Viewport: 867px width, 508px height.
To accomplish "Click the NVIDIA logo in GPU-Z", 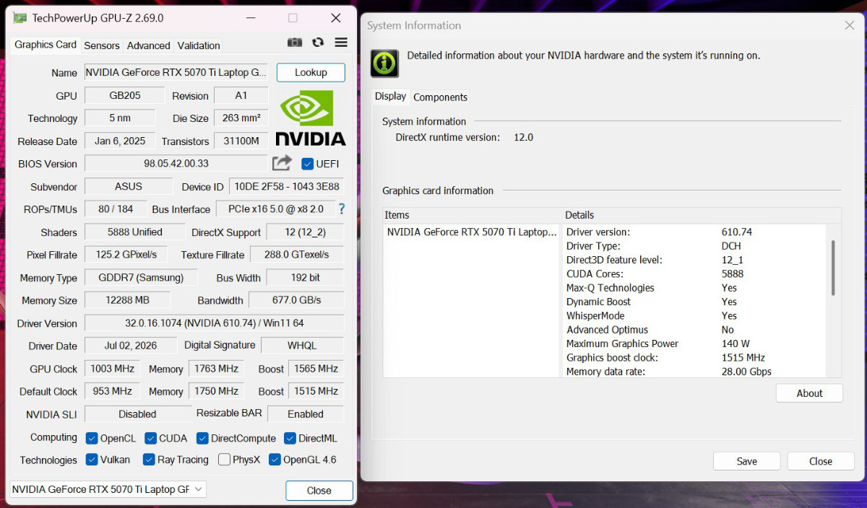I will point(310,118).
